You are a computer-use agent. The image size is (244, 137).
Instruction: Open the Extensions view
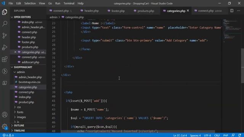[x=5, y=59]
